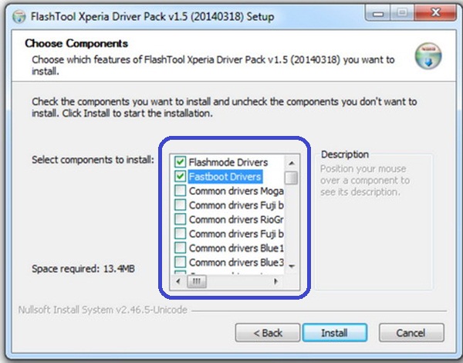Click the vertical scrollbar thumb

292,178
